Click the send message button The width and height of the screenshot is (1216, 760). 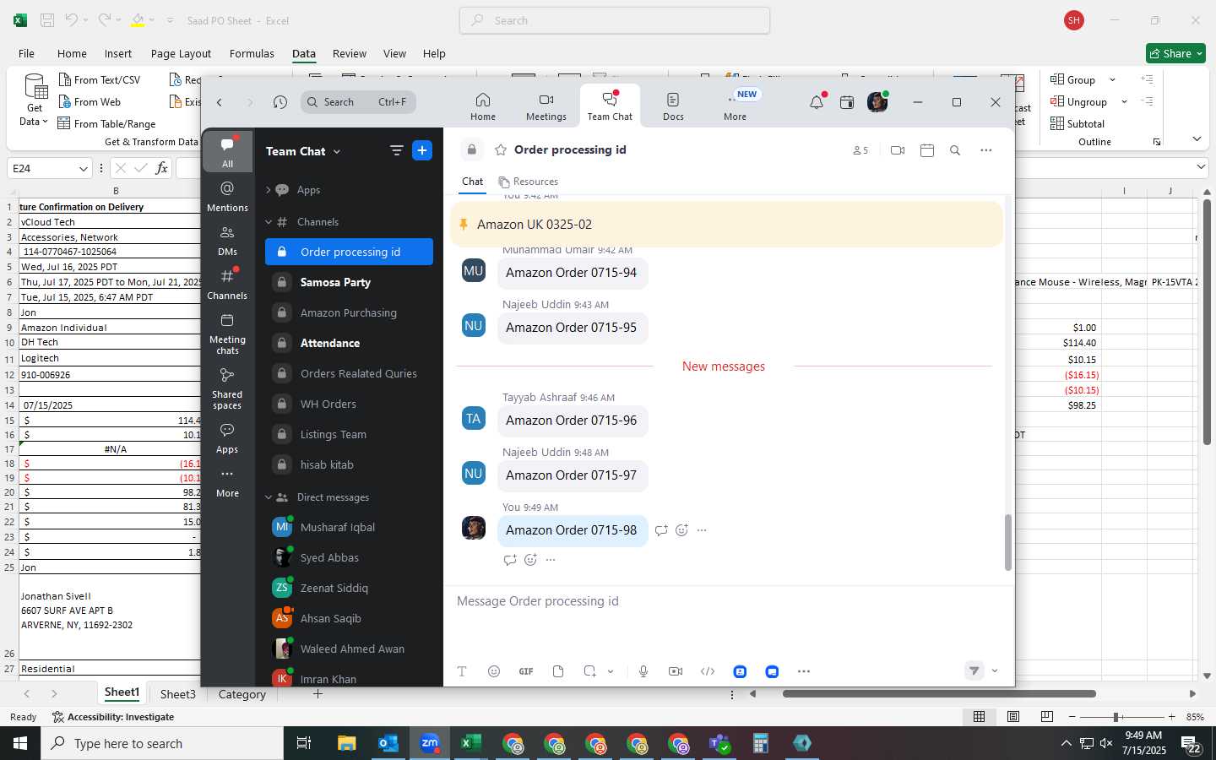(974, 670)
